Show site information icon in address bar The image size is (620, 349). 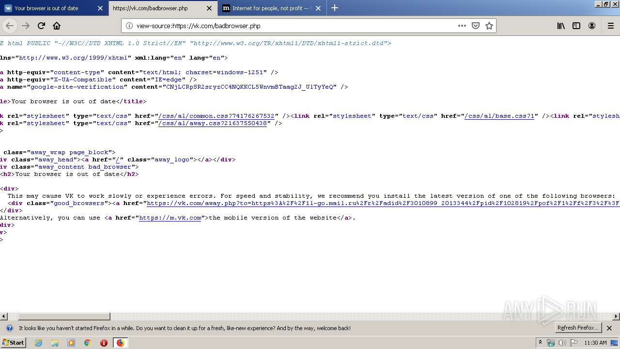click(129, 26)
